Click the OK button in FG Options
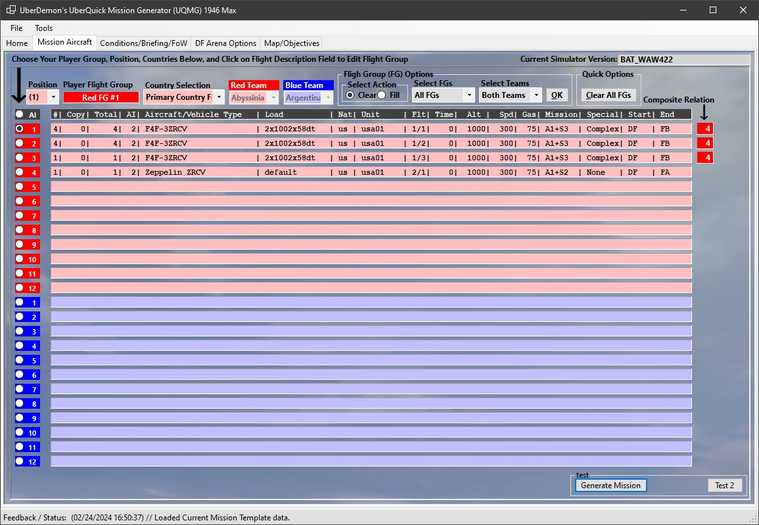Image resolution: width=759 pixels, height=525 pixels. point(557,95)
